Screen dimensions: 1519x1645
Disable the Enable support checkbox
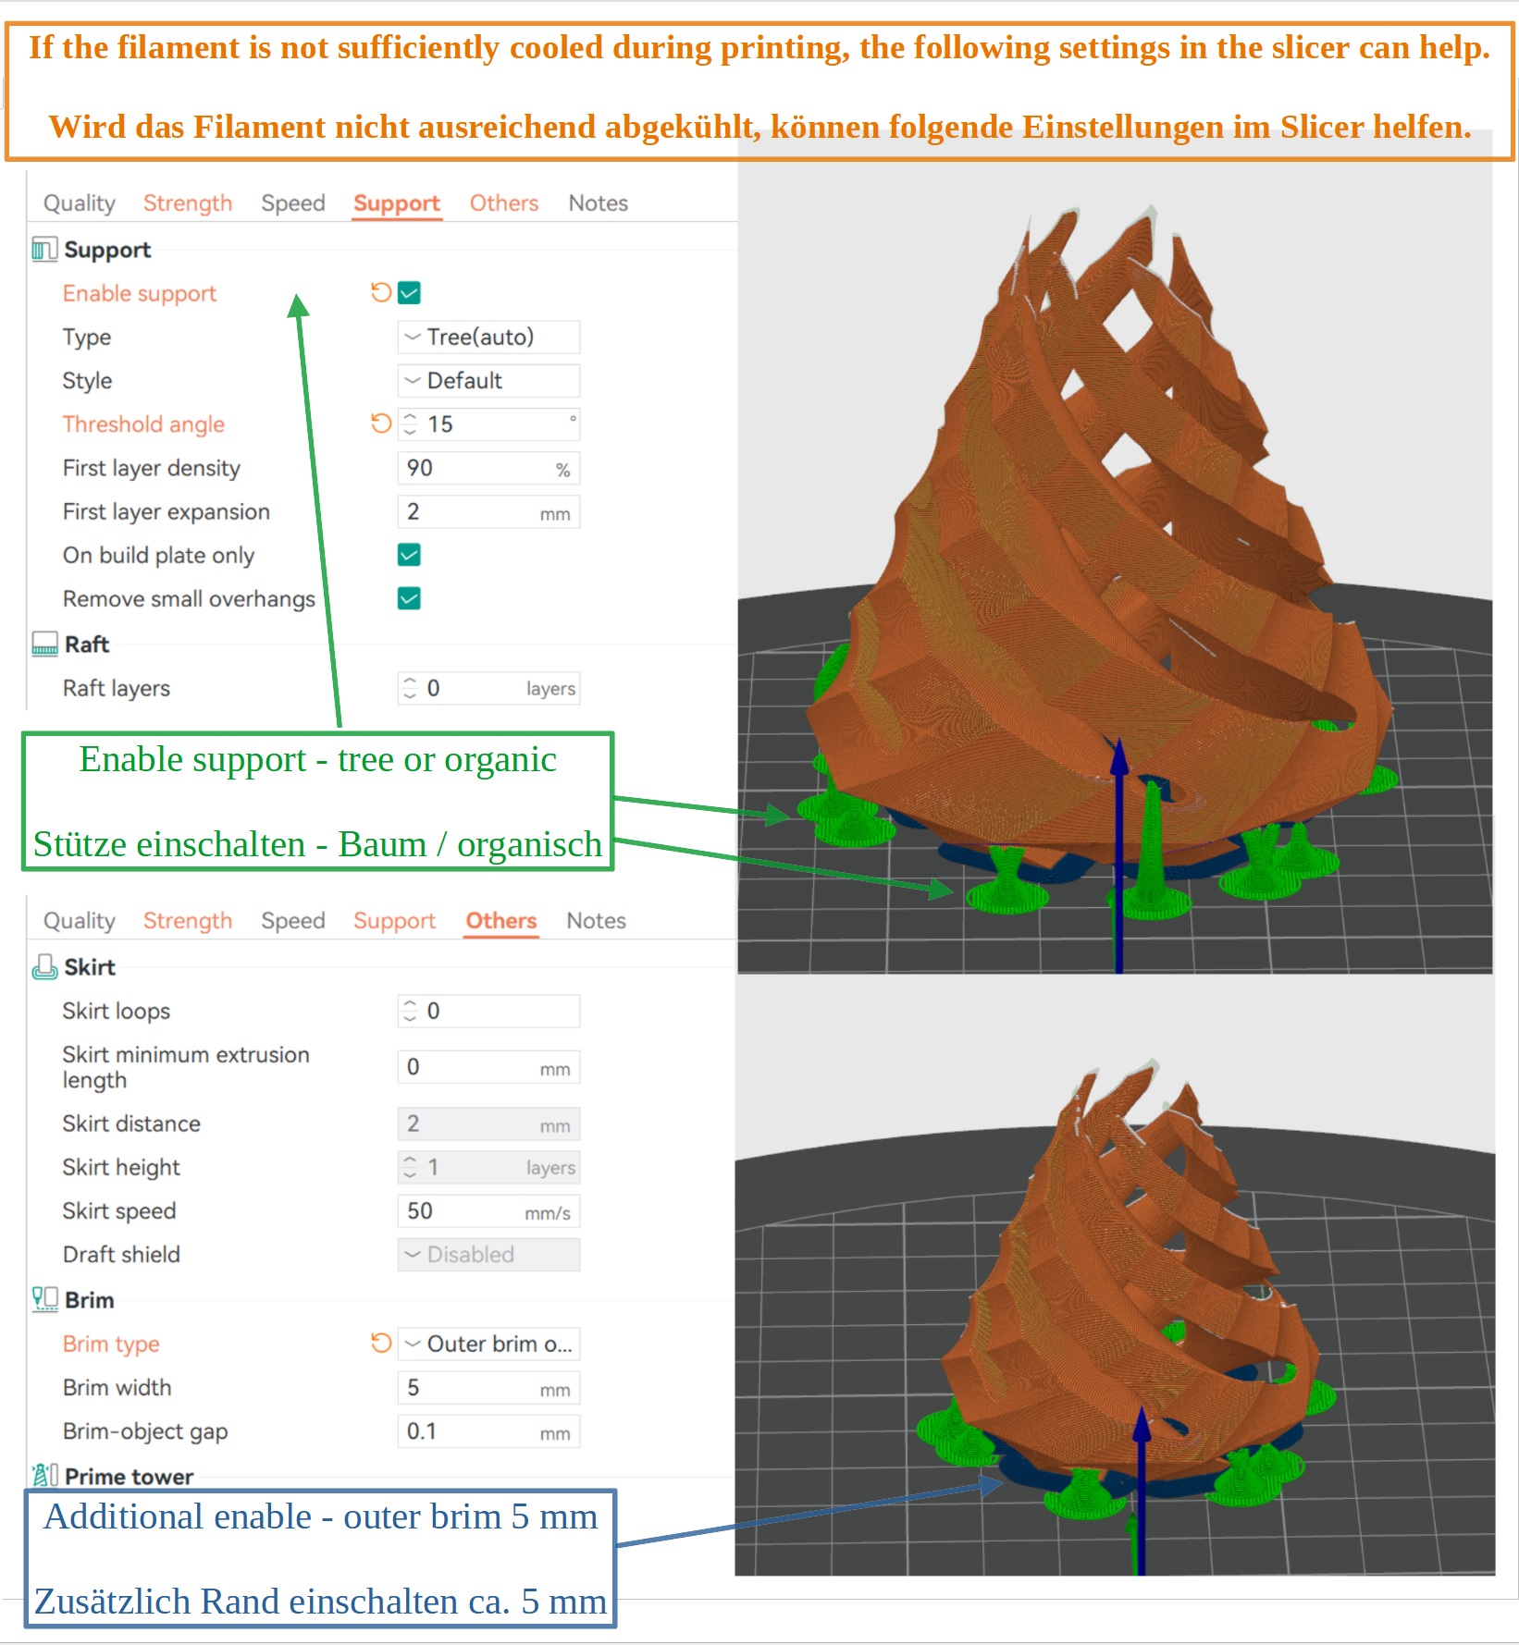[x=407, y=292]
